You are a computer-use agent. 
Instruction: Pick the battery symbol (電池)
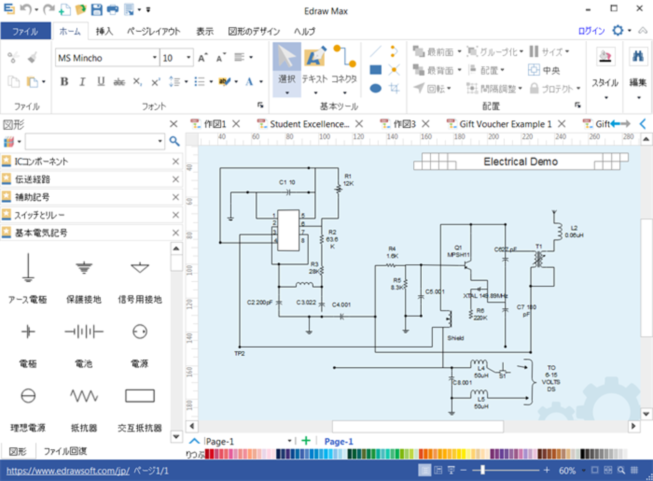[x=84, y=332]
